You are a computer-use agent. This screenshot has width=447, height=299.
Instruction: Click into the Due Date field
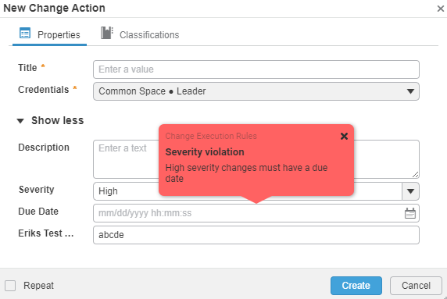(256, 213)
